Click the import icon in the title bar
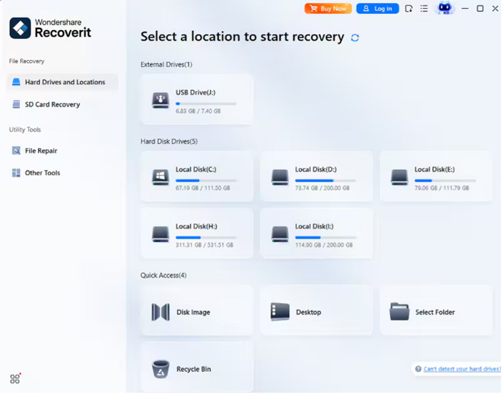503x394 pixels. click(x=409, y=9)
